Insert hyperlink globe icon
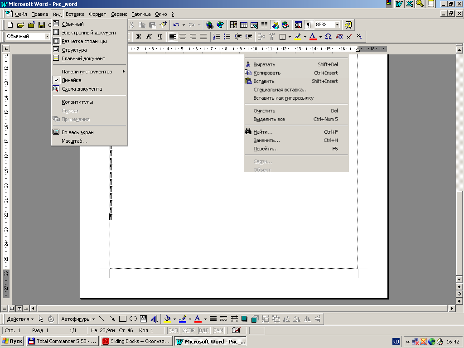The width and height of the screenshot is (464, 348). pyautogui.click(x=209, y=25)
